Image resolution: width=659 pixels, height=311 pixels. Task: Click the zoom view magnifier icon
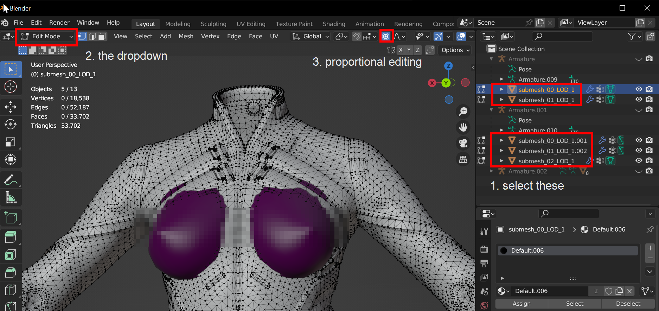pyautogui.click(x=463, y=112)
